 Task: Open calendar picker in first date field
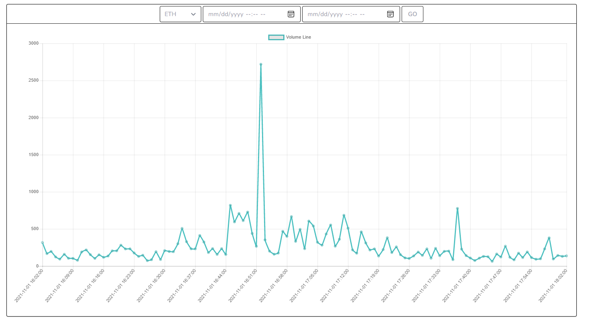tap(291, 14)
